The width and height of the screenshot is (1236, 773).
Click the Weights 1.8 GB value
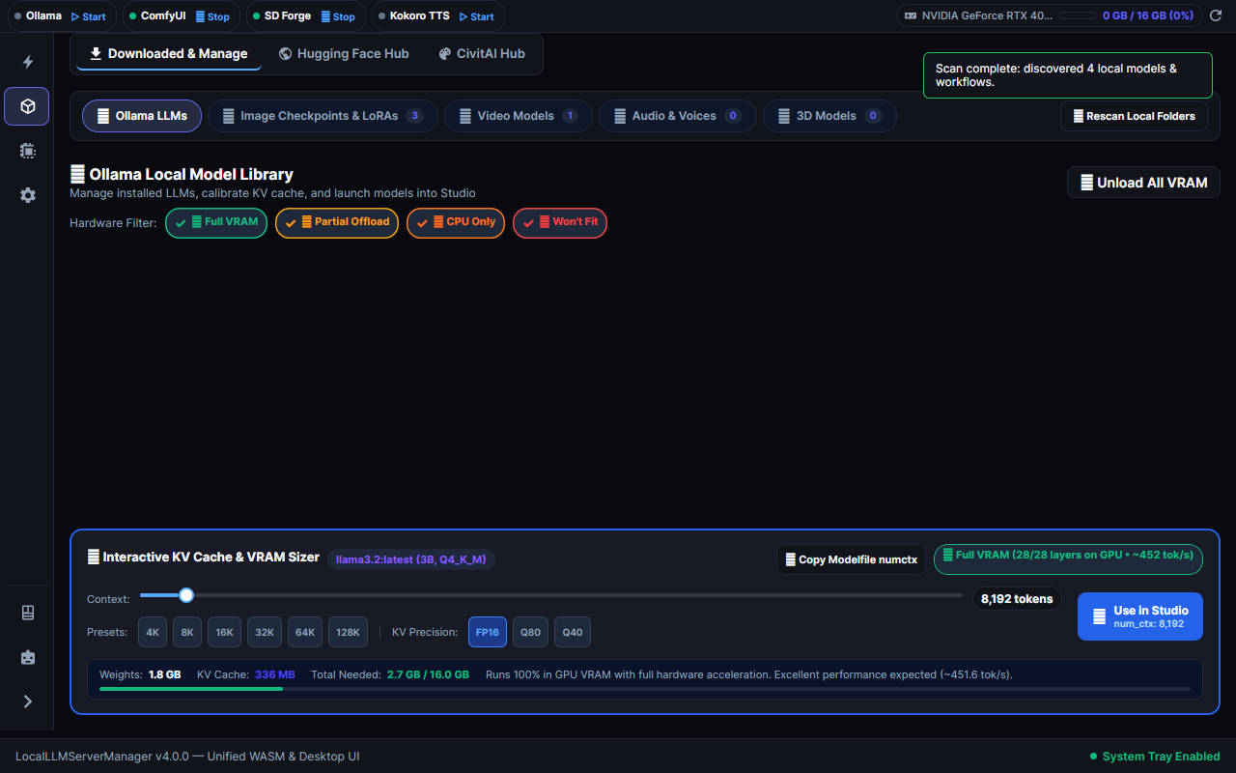pos(165,674)
